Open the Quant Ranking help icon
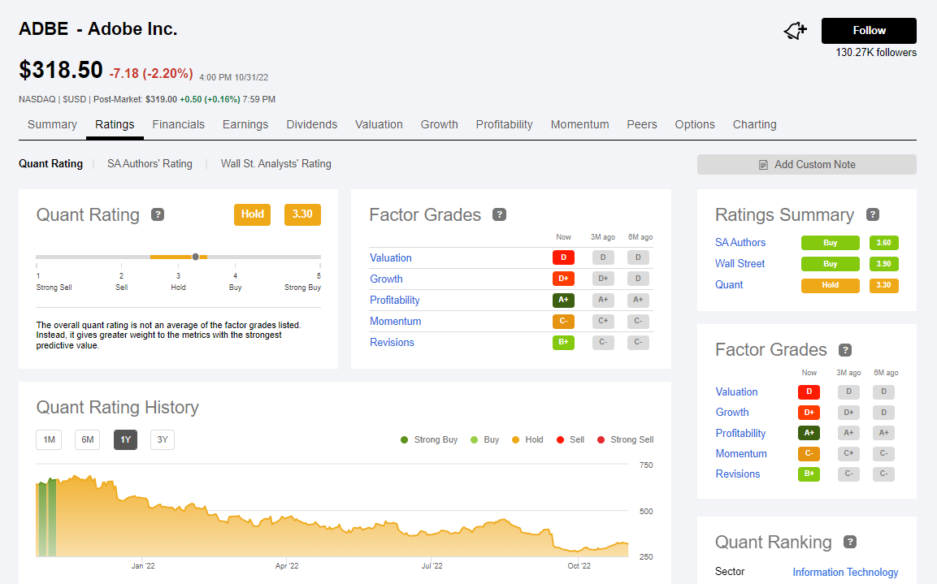Viewport: 937px width, 584px height. [850, 542]
